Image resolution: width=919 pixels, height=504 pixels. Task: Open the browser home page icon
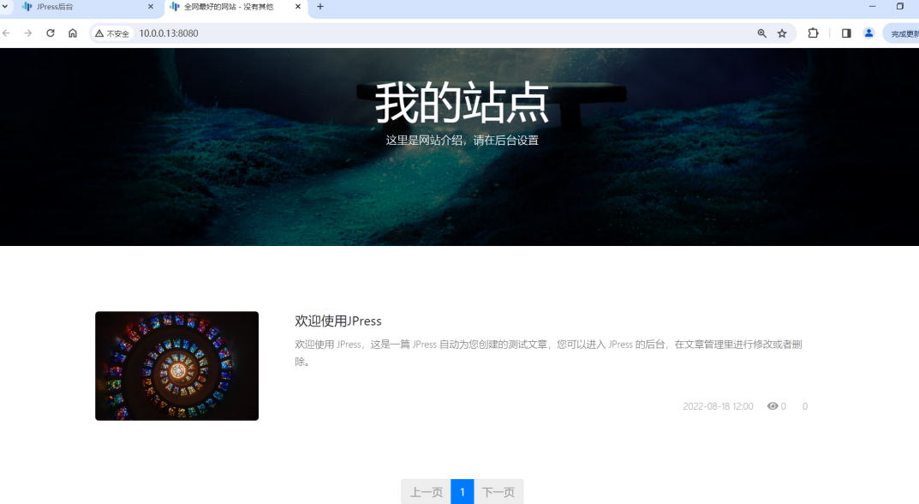pos(73,33)
